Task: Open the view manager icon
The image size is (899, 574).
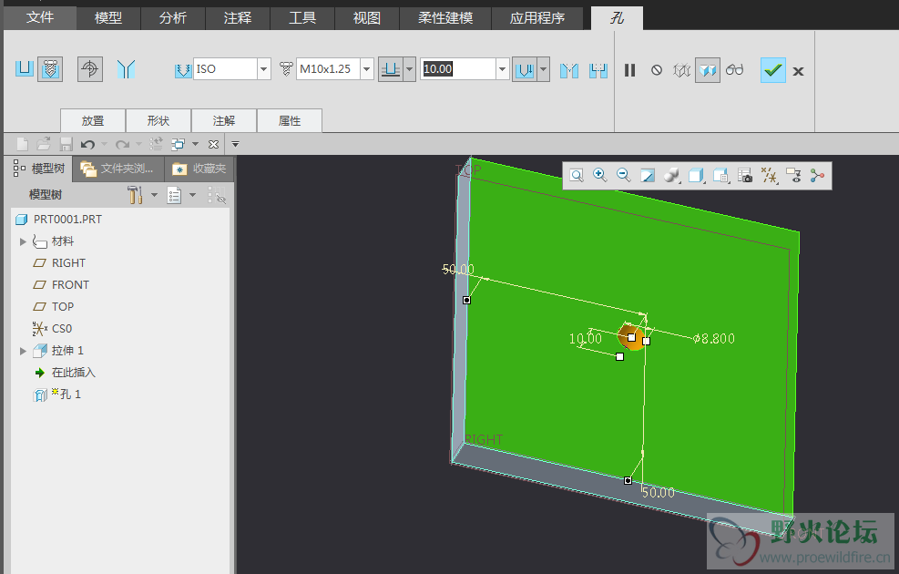Action: coord(720,176)
